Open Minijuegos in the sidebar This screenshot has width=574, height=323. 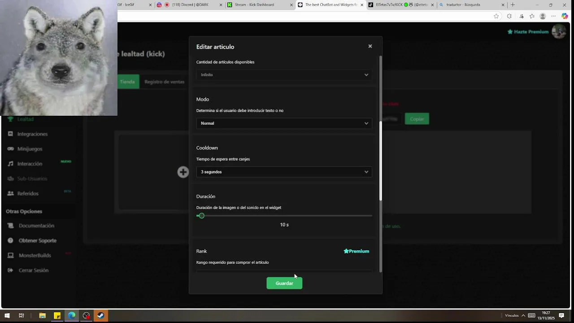click(30, 148)
